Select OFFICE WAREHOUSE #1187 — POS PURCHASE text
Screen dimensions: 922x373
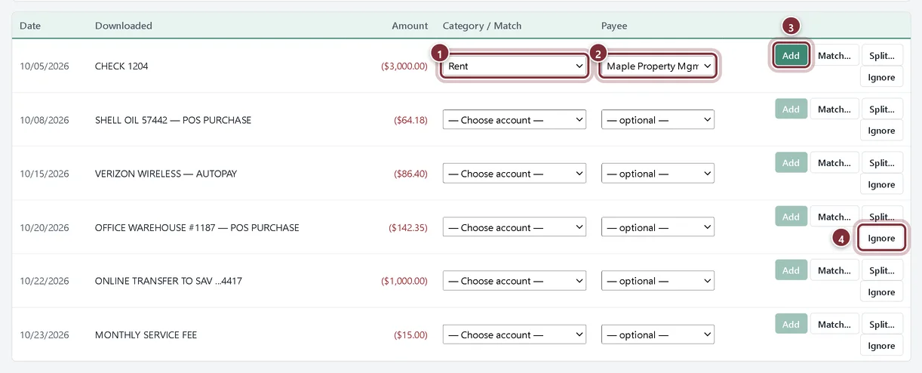(x=197, y=227)
